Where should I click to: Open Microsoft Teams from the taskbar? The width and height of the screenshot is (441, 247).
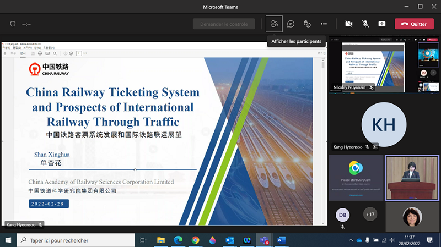(x=263, y=240)
